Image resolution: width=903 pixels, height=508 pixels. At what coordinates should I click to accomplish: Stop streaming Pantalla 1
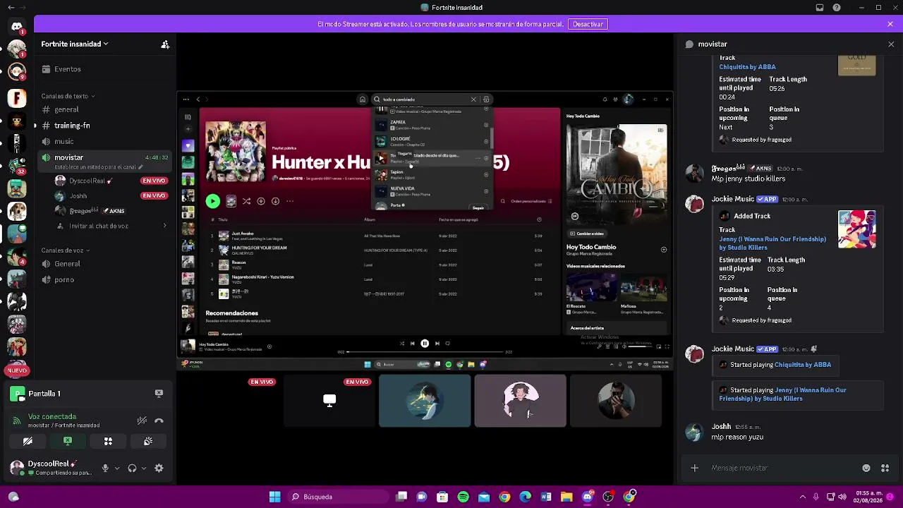coord(159,394)
